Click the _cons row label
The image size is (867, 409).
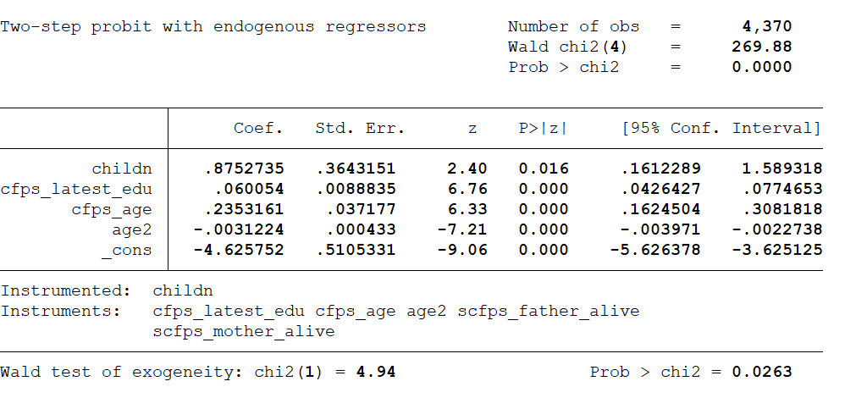pyautogui.click(x=127, y=250)
